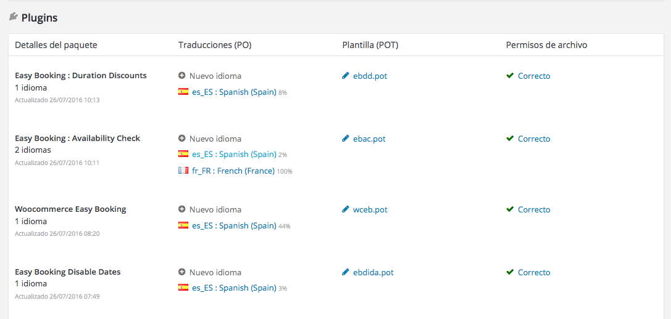Click the French flag icon for fr_FR

click(x=183, y=171)
